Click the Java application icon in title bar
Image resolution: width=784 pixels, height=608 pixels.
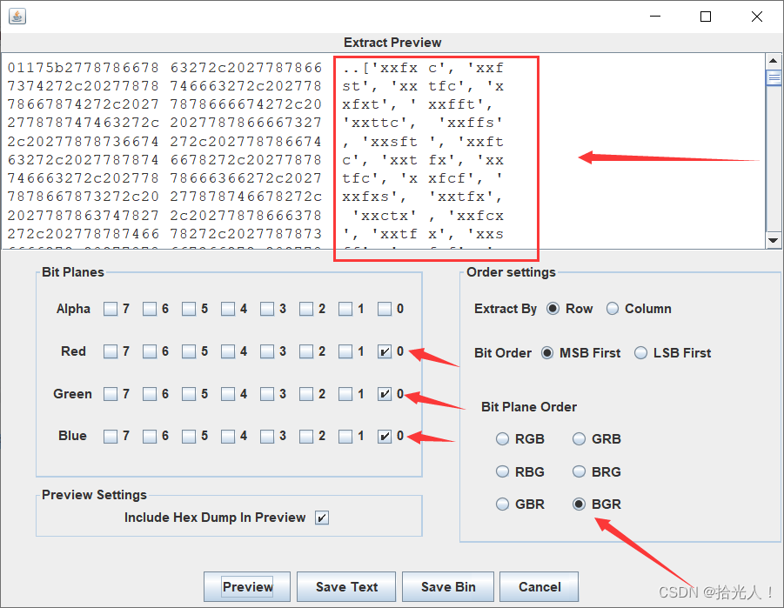(x=17, y=17)
